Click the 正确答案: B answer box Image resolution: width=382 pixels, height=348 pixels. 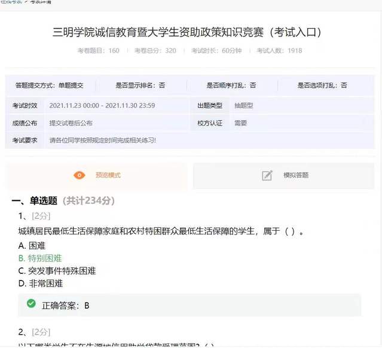tap(190, 305)
